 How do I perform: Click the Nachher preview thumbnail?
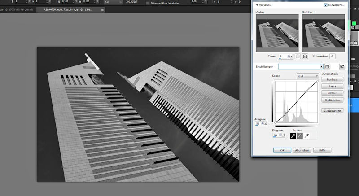pyautogui.click(x=323, y=33)
